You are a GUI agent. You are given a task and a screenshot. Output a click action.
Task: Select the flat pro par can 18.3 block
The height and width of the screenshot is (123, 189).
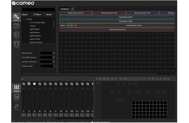point(143,13)
